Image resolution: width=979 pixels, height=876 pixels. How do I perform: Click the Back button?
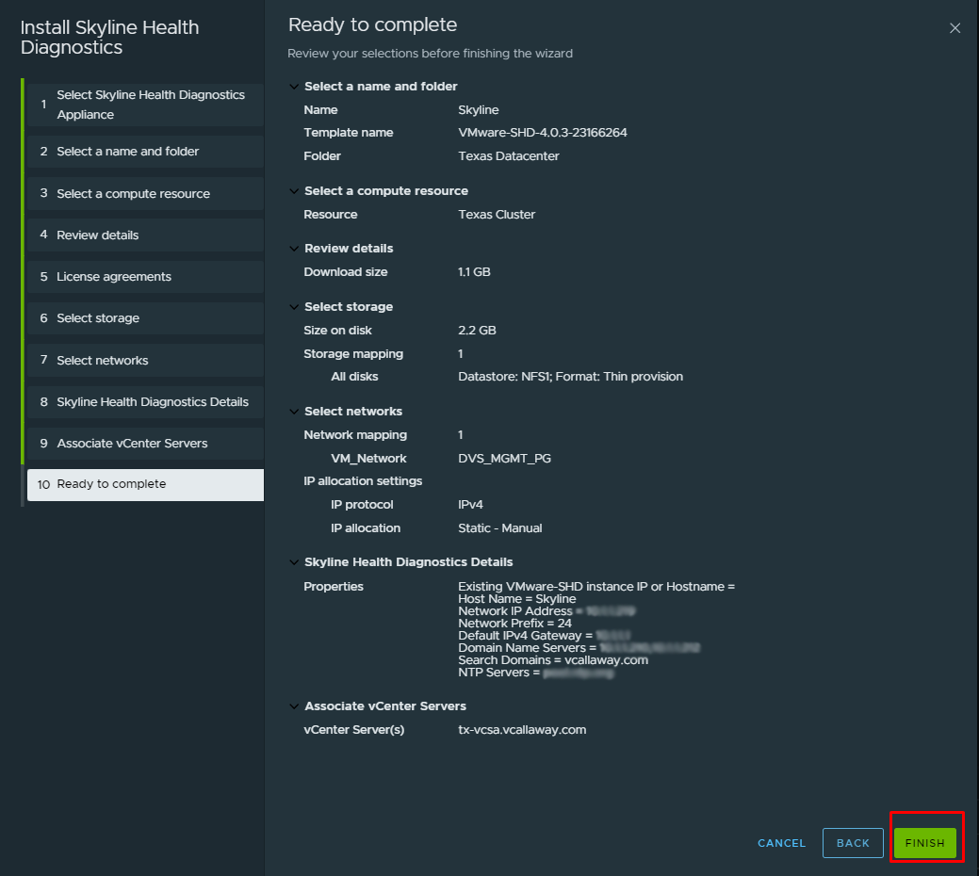853,843
